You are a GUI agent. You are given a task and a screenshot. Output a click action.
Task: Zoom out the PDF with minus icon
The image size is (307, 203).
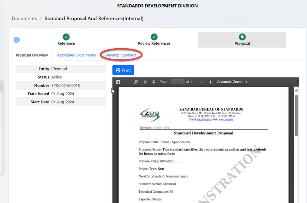pyautogui.click(x=202, y=82)
